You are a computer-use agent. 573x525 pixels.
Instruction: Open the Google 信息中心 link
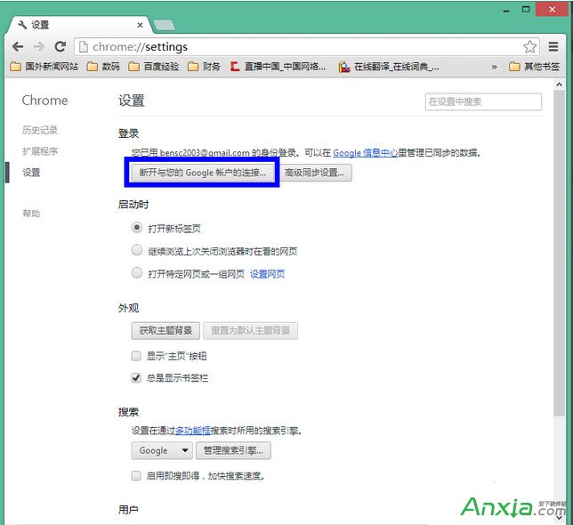coord(366,153)
